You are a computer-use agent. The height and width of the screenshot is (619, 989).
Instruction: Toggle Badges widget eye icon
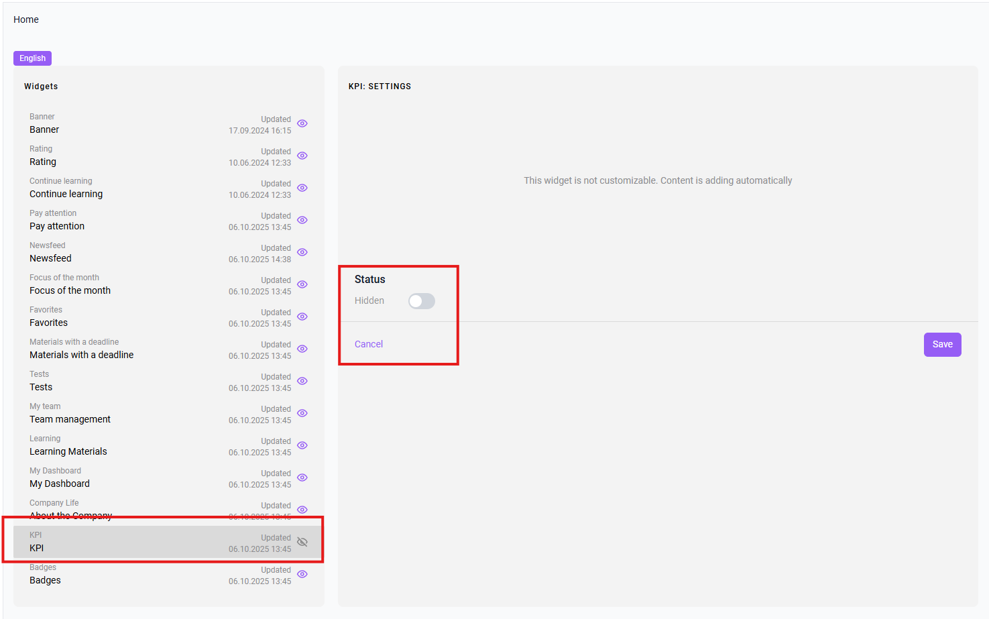[x=302, y=574]
